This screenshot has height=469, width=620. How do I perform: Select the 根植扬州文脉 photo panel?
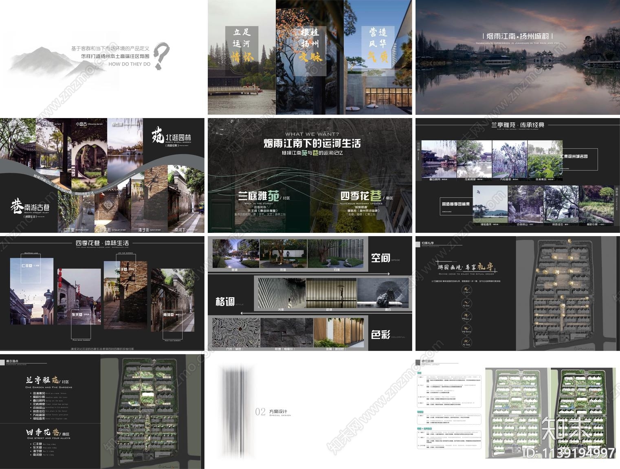click(x=310, y=57)
